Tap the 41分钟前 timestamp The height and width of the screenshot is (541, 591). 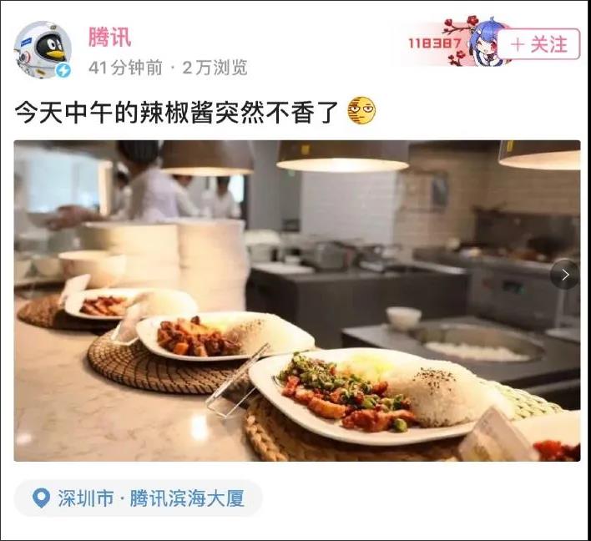click(x=125, y=68)
